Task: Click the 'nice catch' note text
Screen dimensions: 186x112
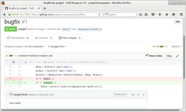Action: point(15,103)
